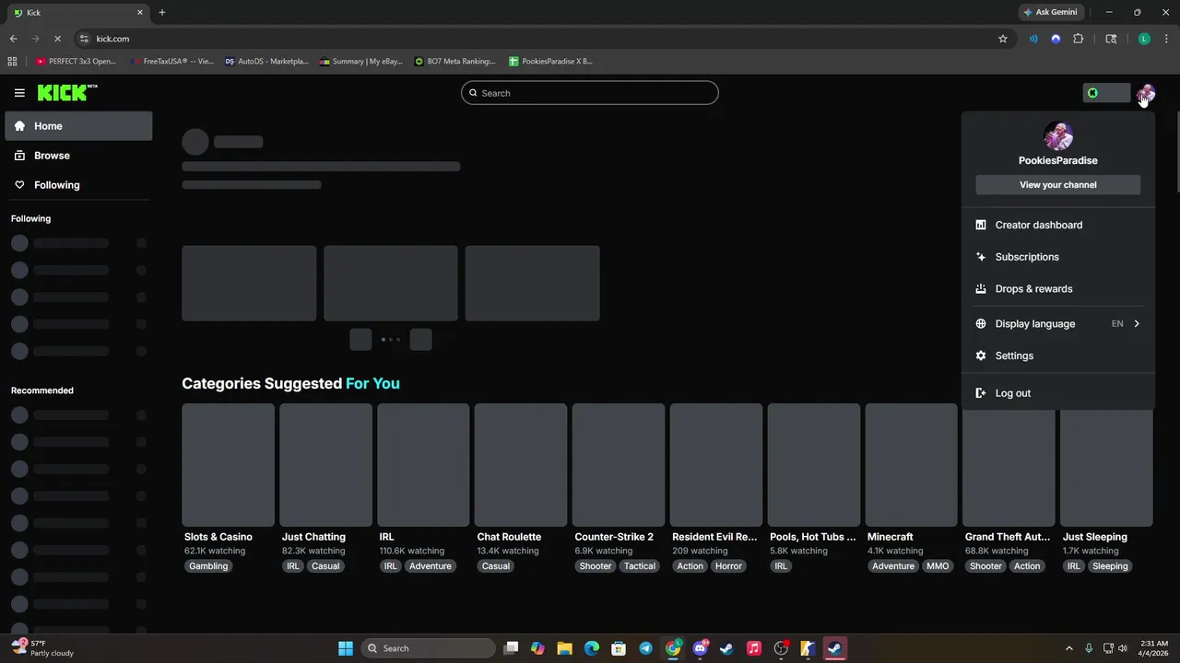Click the weather widget in taskbar
Screen dimensions: 1180x663
[42, 648]
